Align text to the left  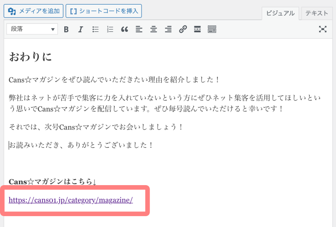tap(139, 29)
